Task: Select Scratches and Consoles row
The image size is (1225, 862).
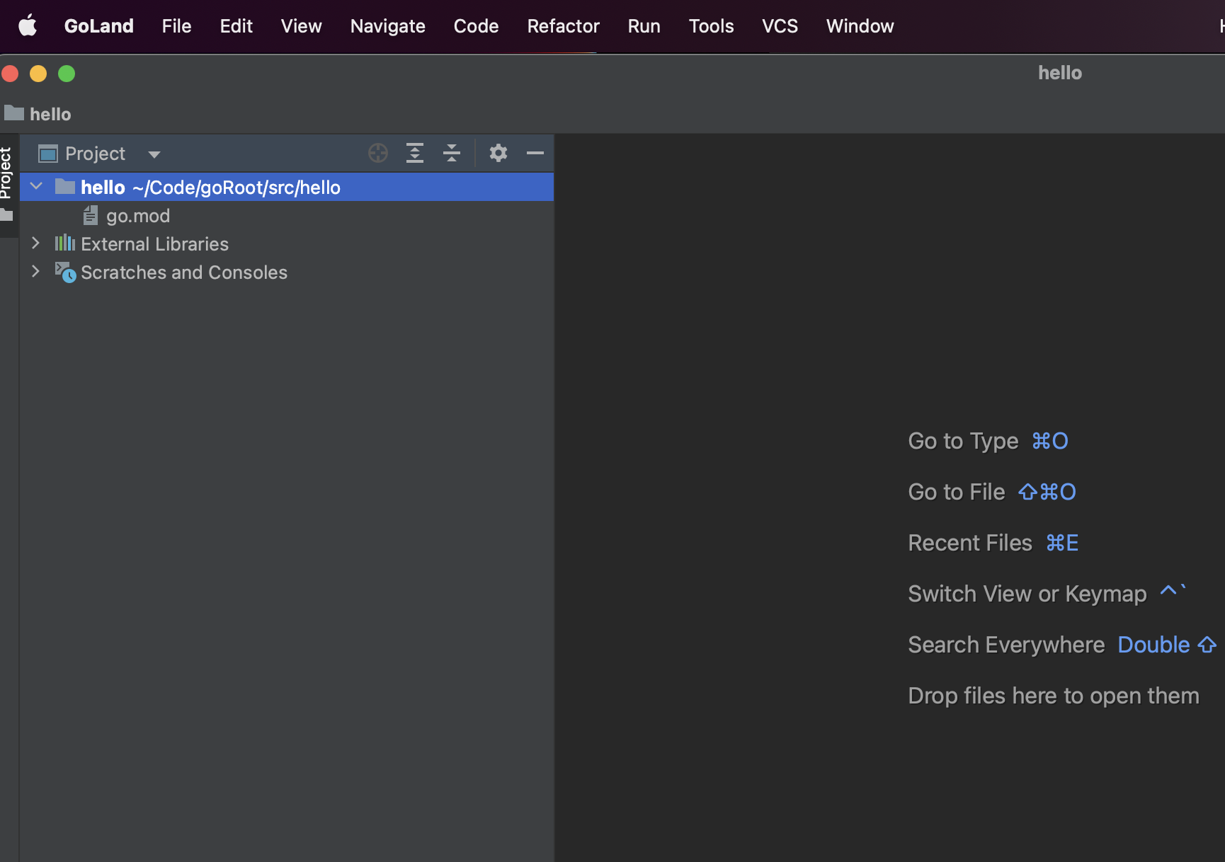Action: coord(287,272)
